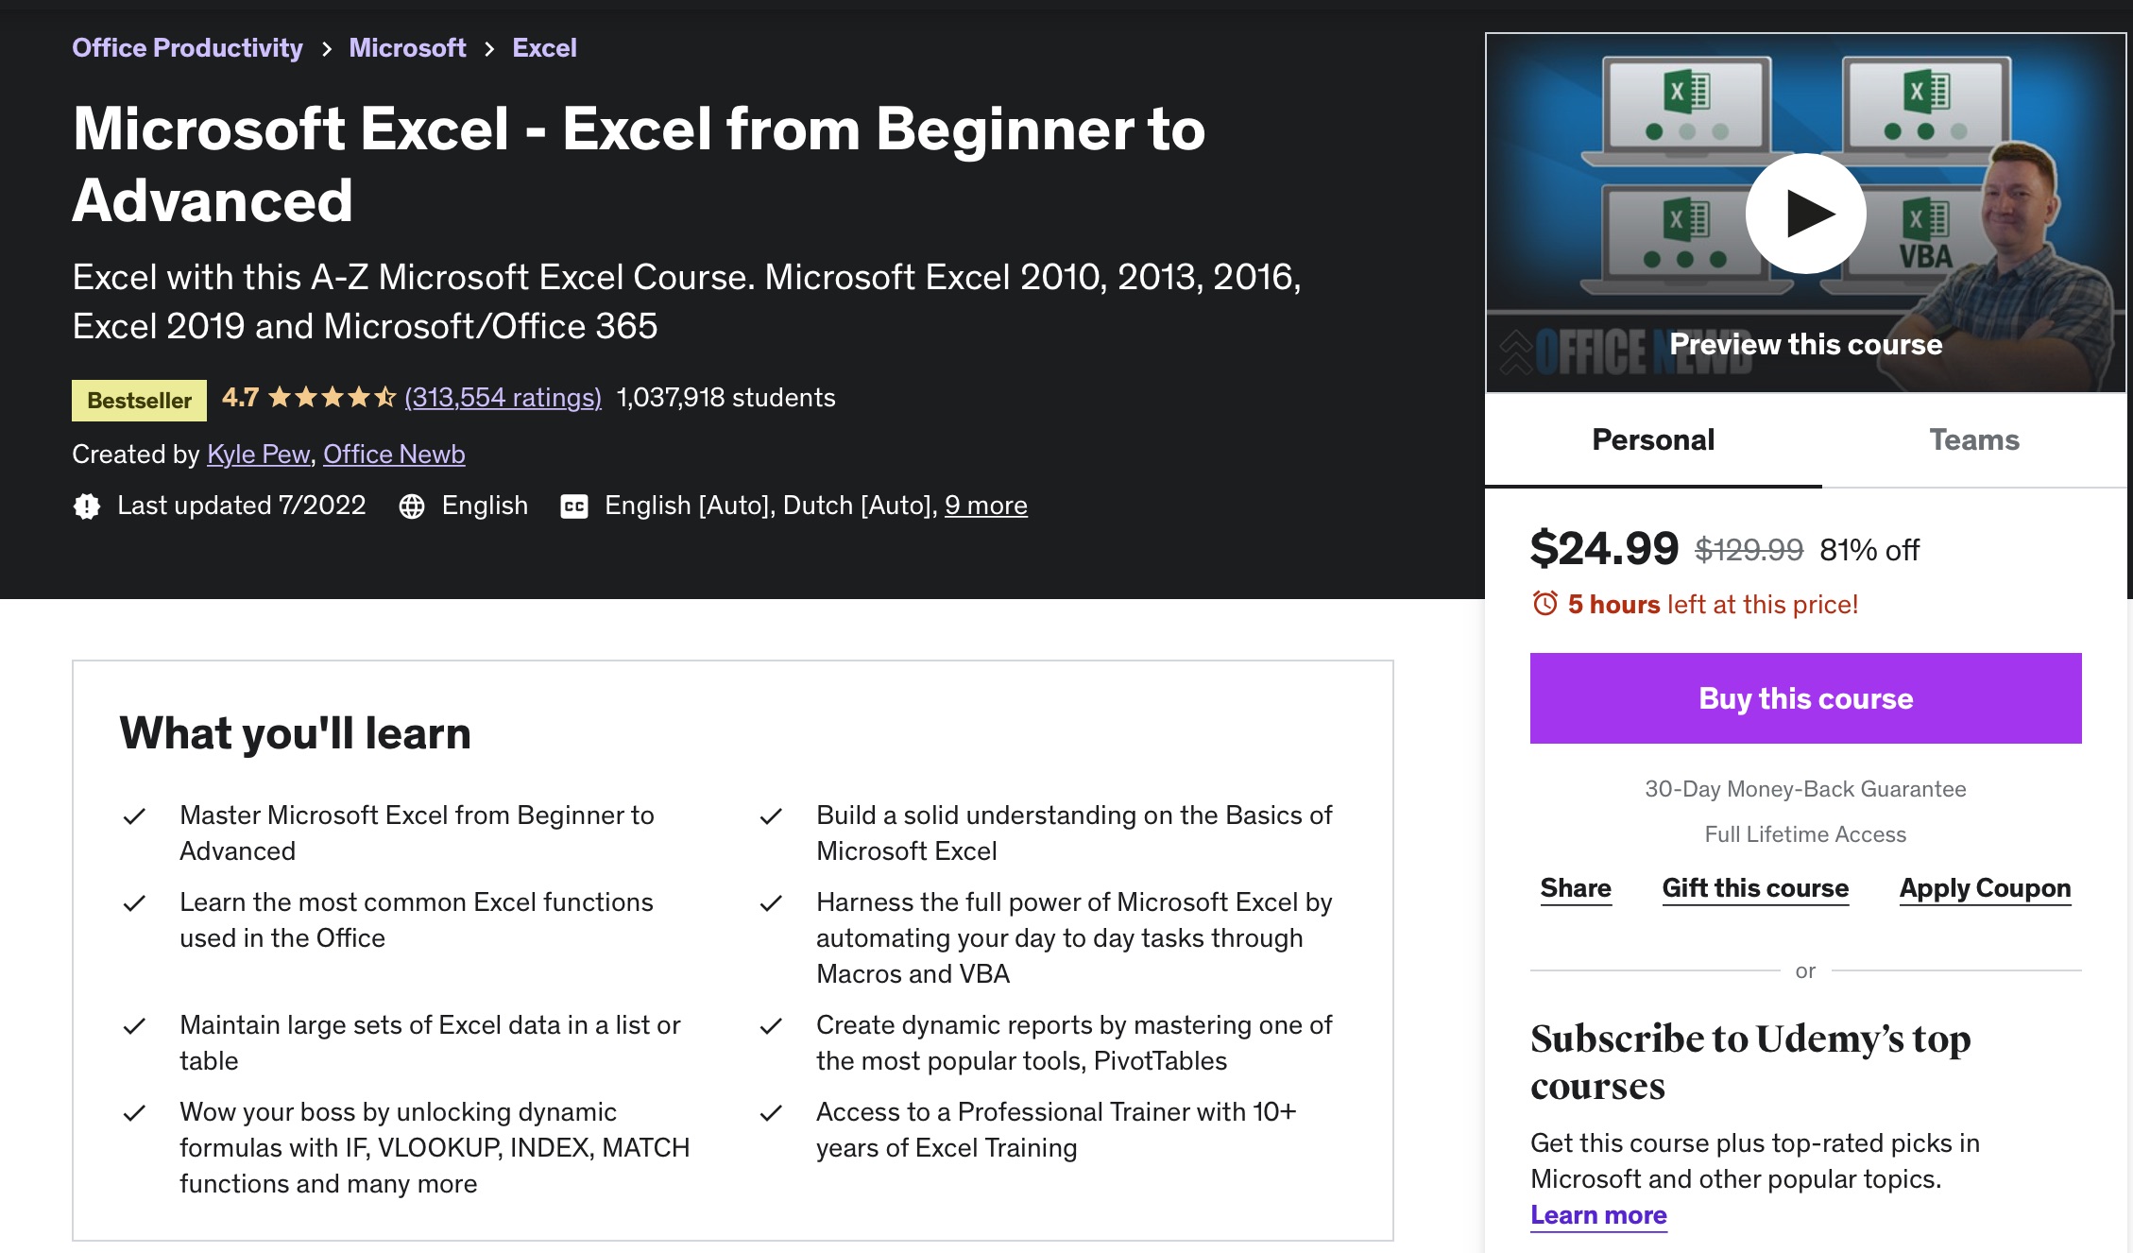This screenshot has width=2133, height=1253.
Task: Click Gift this course
Action: tap(1755, 888)
